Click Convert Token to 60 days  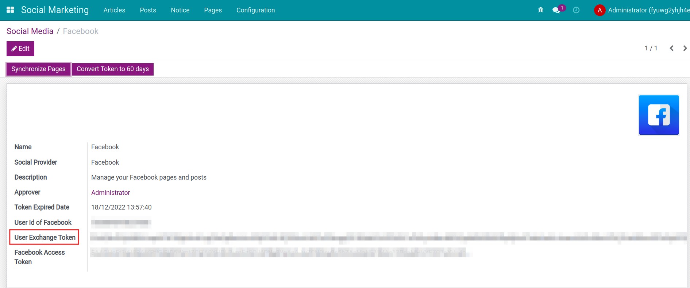[112, 69]
